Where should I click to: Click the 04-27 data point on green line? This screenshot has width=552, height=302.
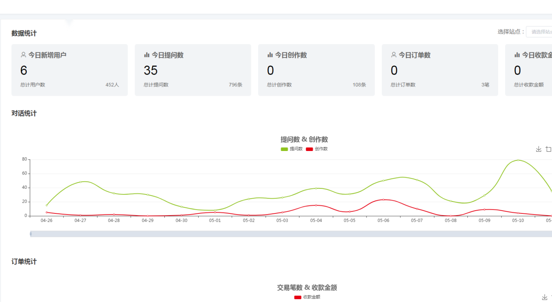(80, 182)
